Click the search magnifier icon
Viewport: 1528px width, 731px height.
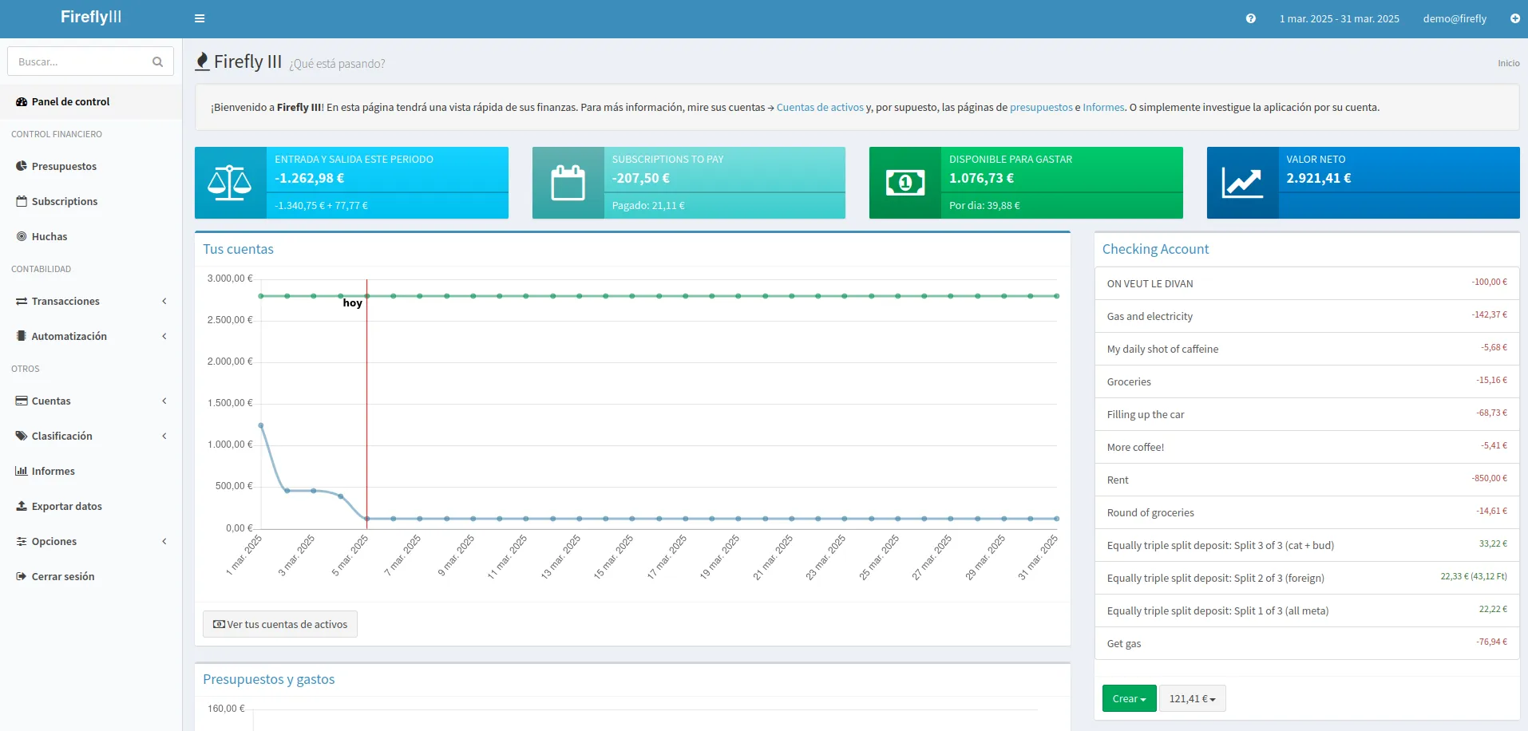[157, 61]
